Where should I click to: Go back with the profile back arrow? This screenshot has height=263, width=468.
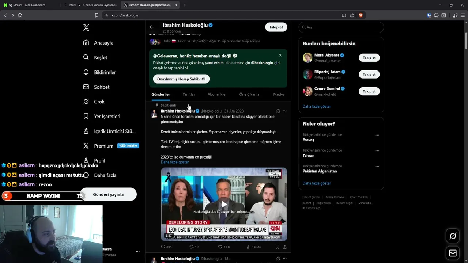(x=152, y=27)
